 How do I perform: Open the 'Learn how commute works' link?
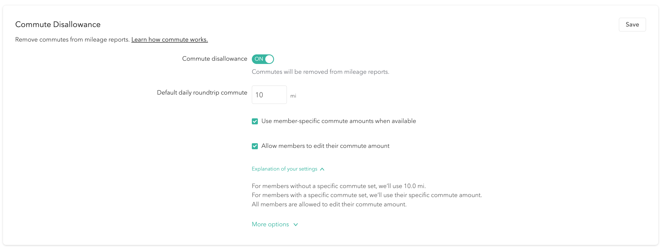click(169, 40)
